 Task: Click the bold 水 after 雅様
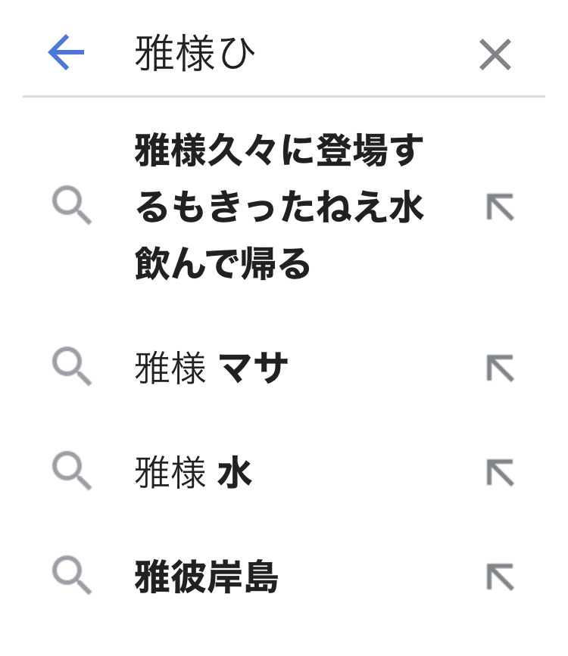click(235, 474)
